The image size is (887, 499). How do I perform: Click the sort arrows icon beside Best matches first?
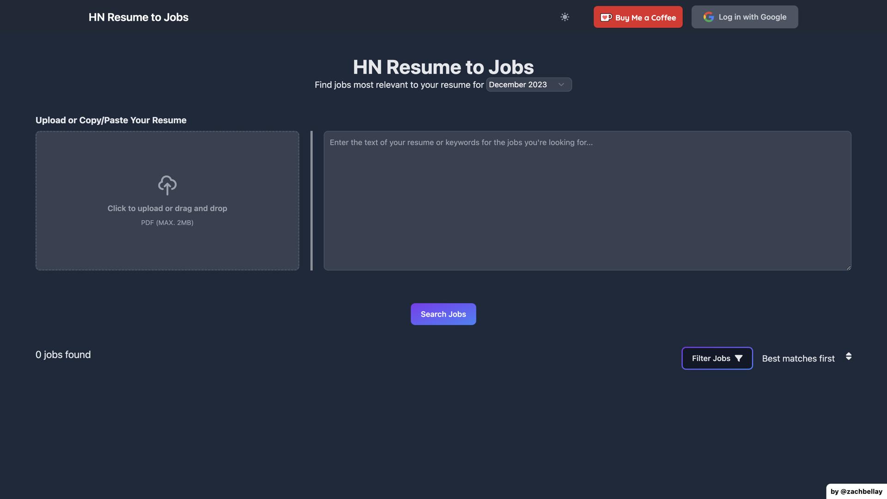pyautogui.click(x=848, y=356)
